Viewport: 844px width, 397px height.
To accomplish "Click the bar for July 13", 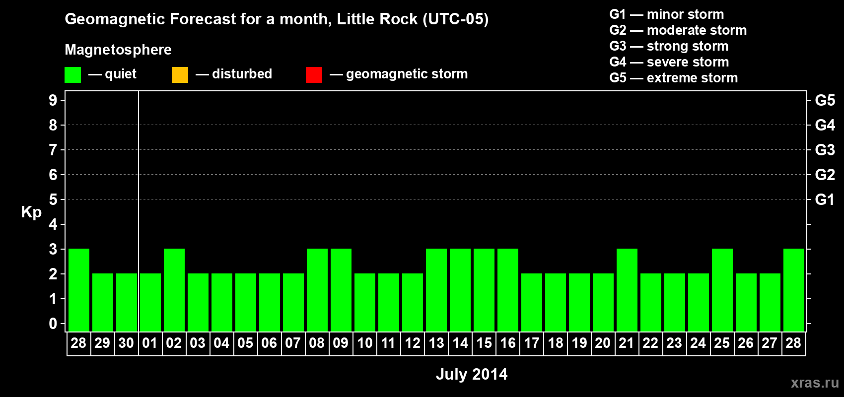I will pyautogui.click(x=436, y=290).
